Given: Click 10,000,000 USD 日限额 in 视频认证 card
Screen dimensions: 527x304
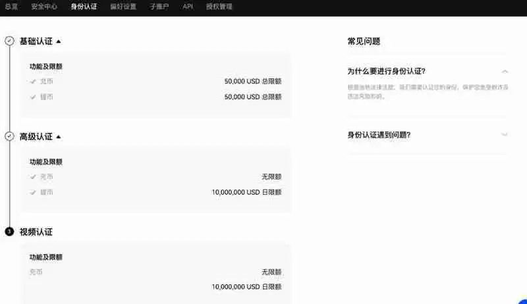Looking at the screenshot, I should click(246, 287).
